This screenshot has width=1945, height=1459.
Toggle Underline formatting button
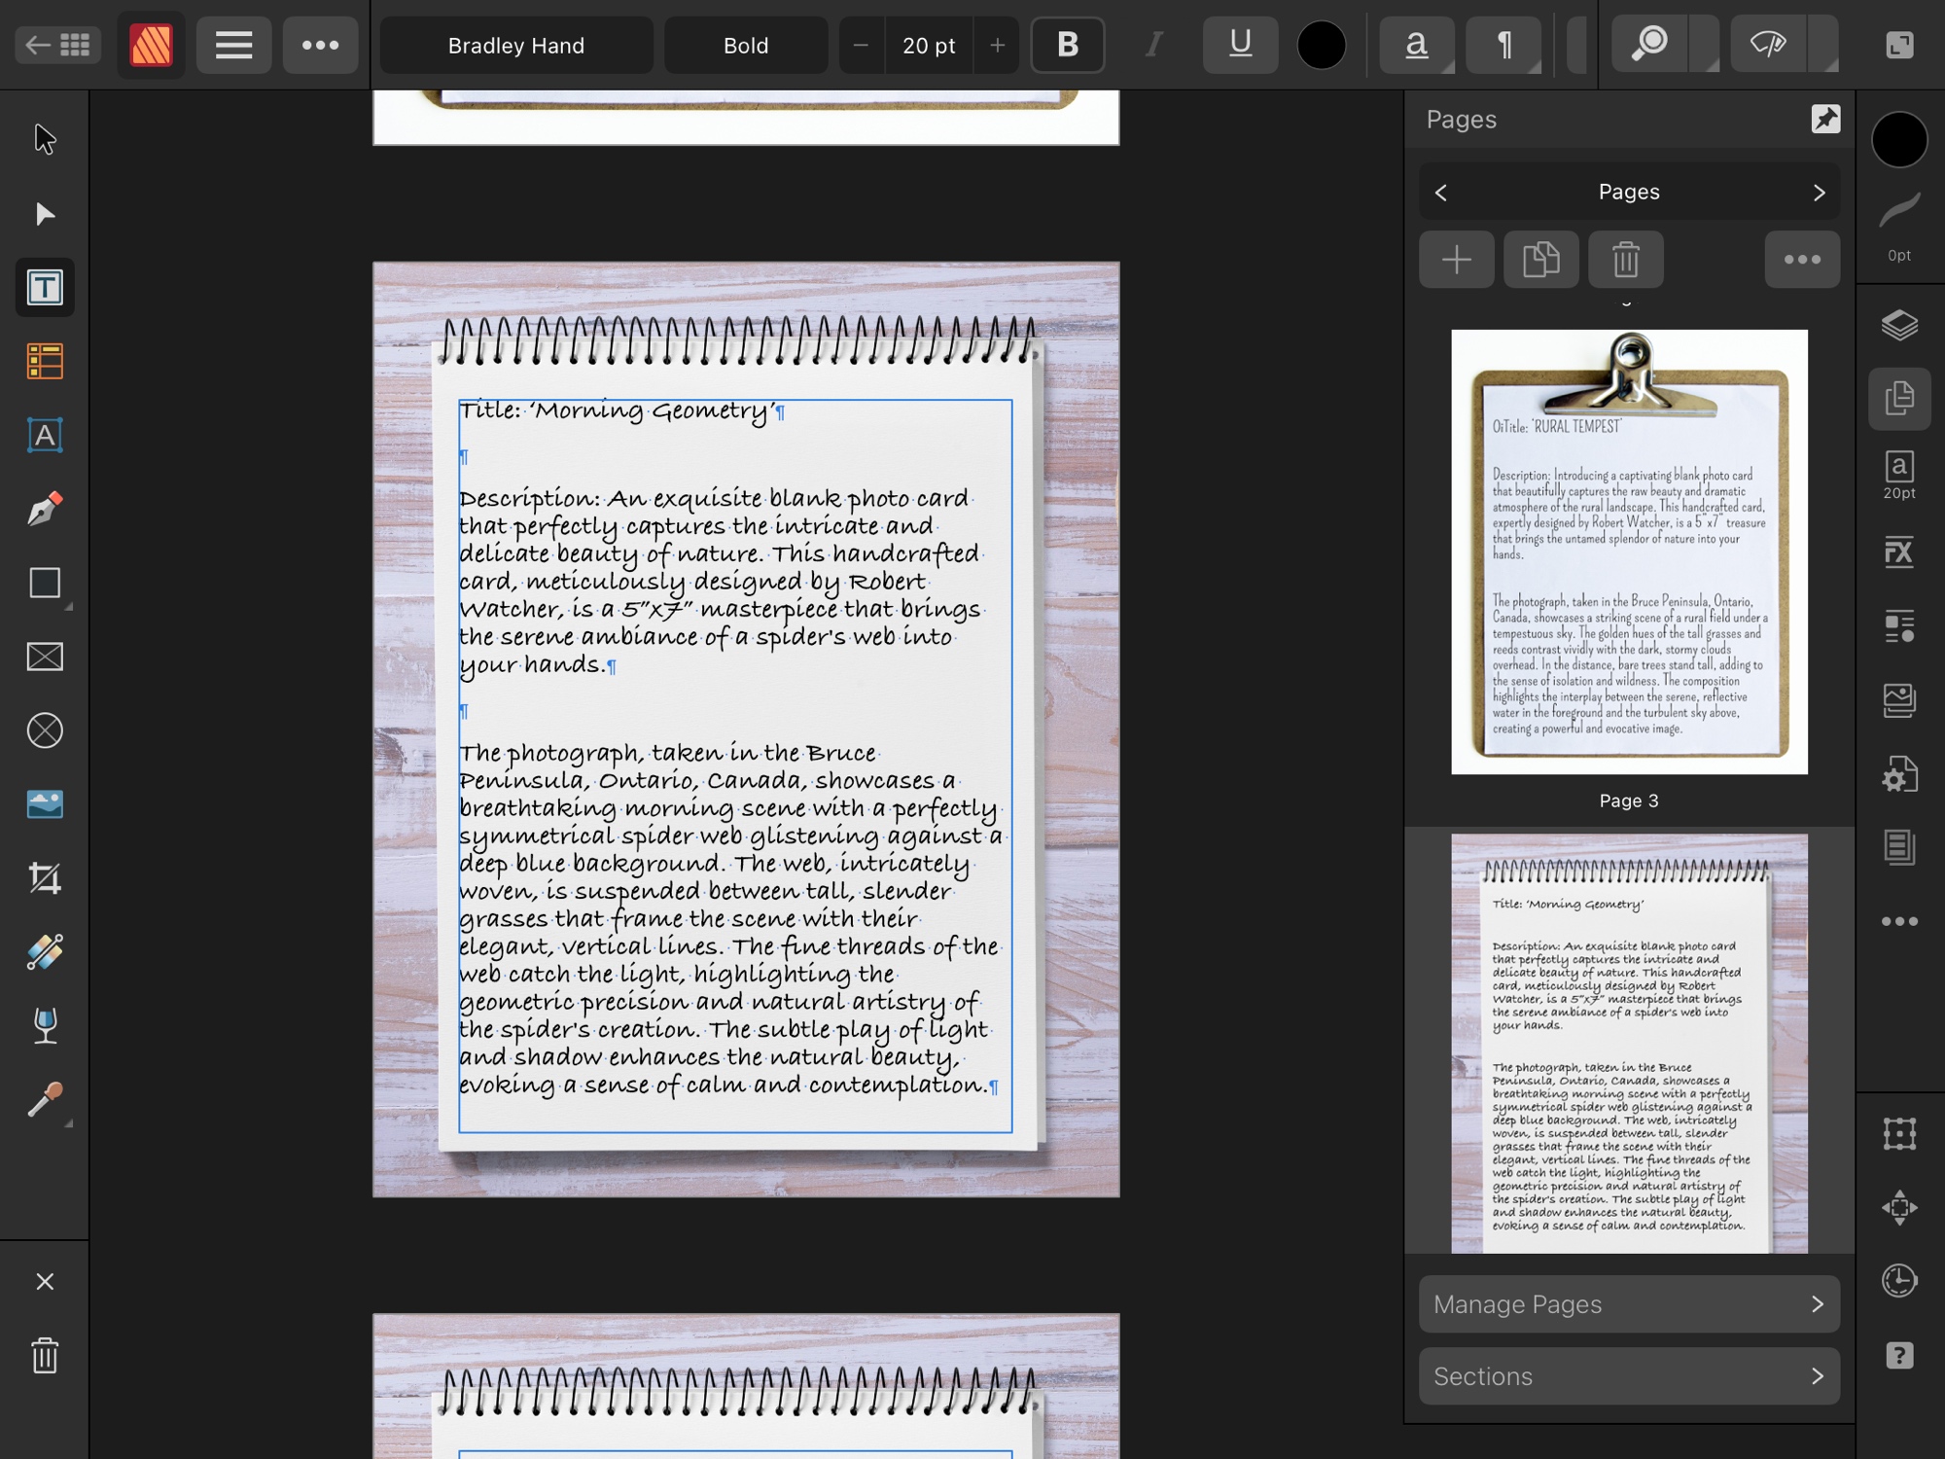click(1240, 45)
